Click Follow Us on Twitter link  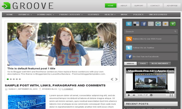(143, 48)
